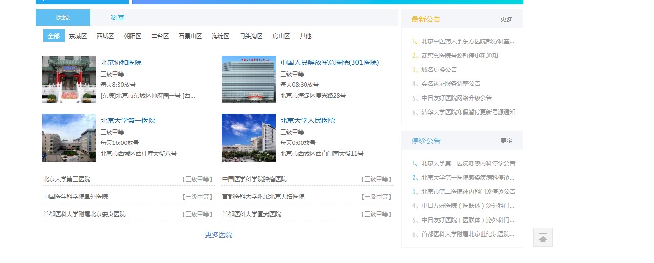
Task: Open 北京大学第一医院呼吸内科停诊公告
Action: pyautogui.click(x=468, y=163)
